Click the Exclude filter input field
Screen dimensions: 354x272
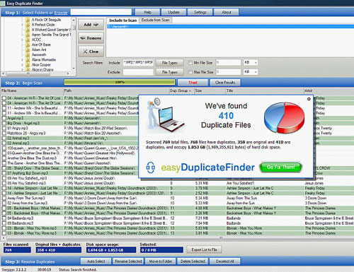(138, 72)
